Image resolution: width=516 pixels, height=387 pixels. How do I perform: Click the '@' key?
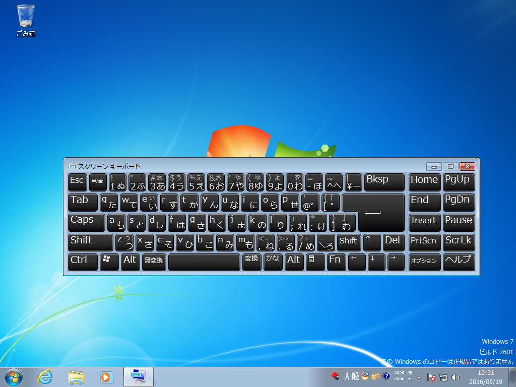tap(310, 203)
